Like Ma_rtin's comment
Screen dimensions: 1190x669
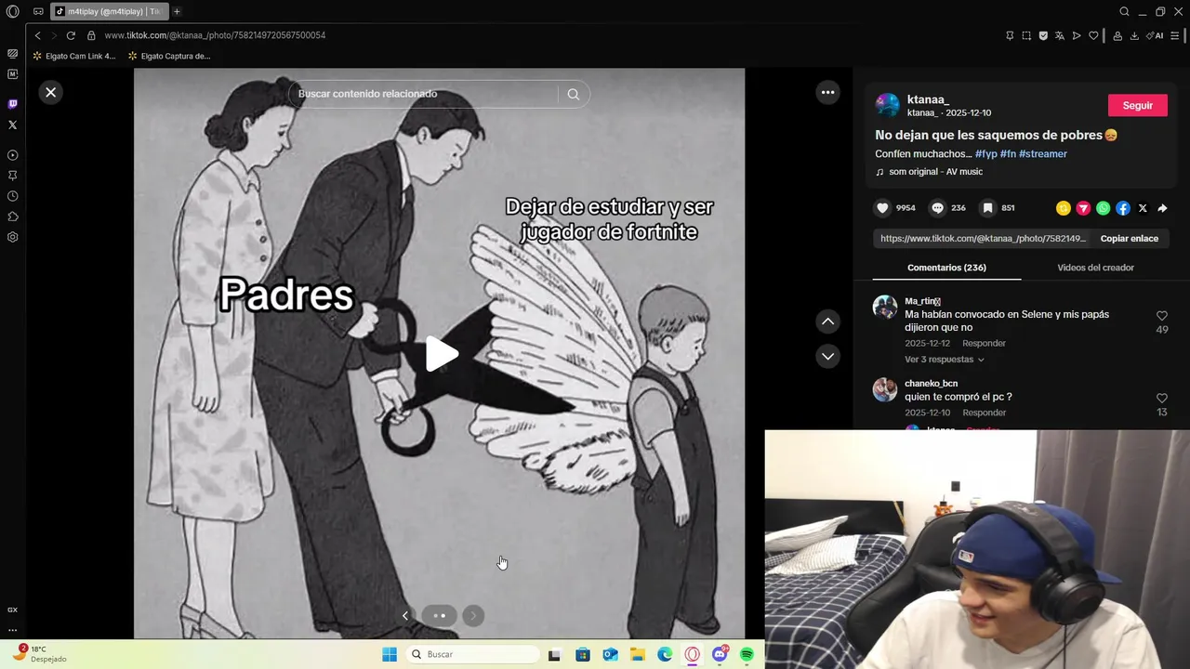[x=1161, y=316]
